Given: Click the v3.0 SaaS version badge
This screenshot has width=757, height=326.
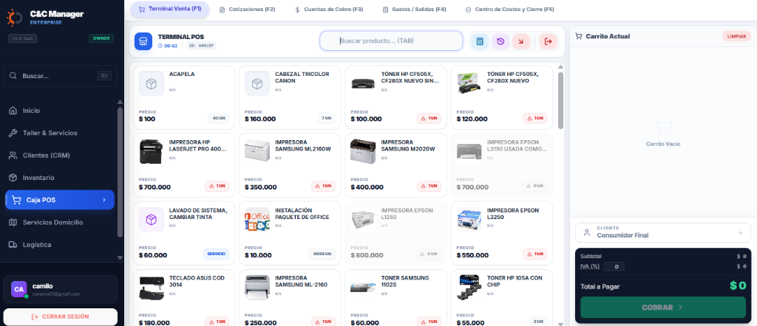Looking at the screenshot, I should 23,38.
